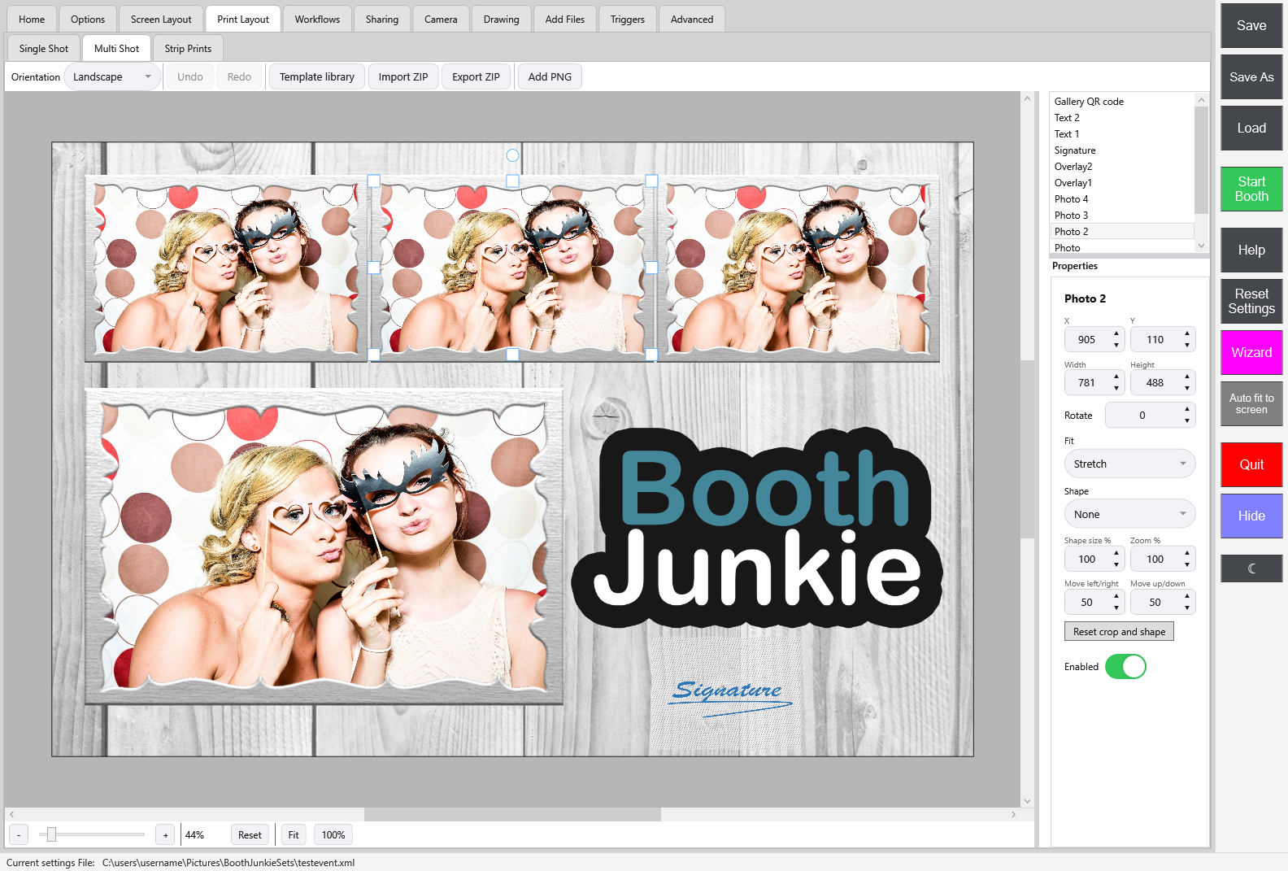The image size is (1288, 871).
Task: Click the Save As button
Action: pyautogui.click(x=1251, y=77)
